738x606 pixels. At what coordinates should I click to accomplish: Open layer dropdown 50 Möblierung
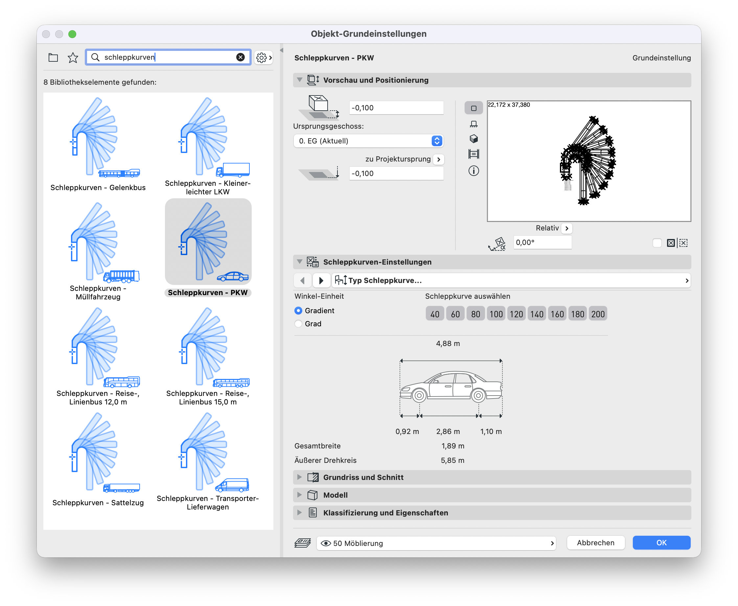[x=436, y=543]
